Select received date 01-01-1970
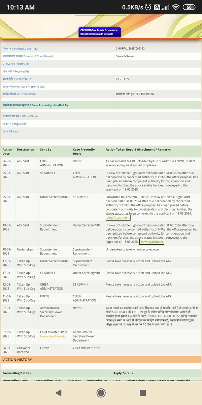The image size is (202, 405). (x=123, y=79)
